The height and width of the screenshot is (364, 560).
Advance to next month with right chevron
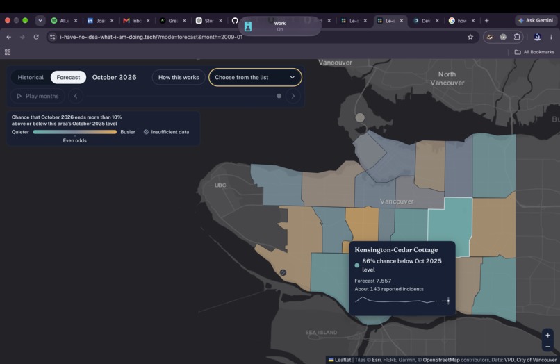coord(293,96)
